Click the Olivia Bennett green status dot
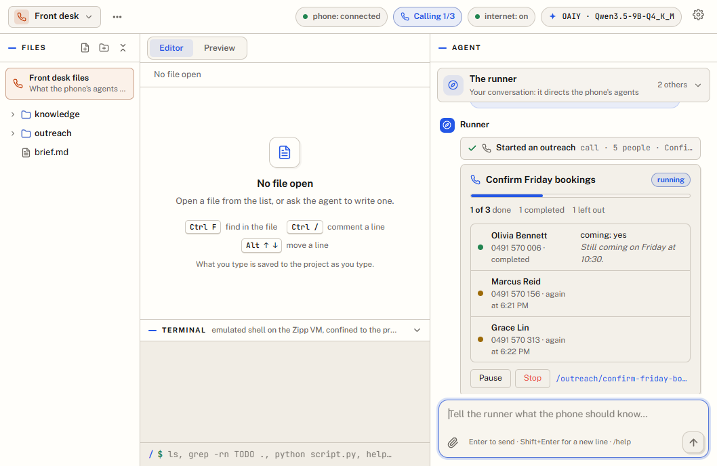717x466 pixels. point(480,247)
